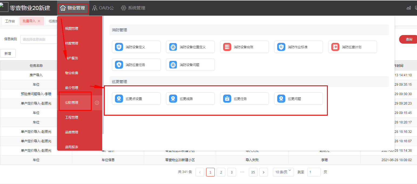Go to page 1
This screenshot has height=184, width=417.
coord(210,172)
